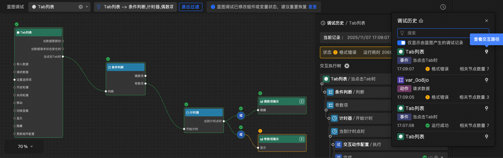This screenshot has height=158, width=503.
Task: Click the lower interaction config circle node
Action: [241, 134]
